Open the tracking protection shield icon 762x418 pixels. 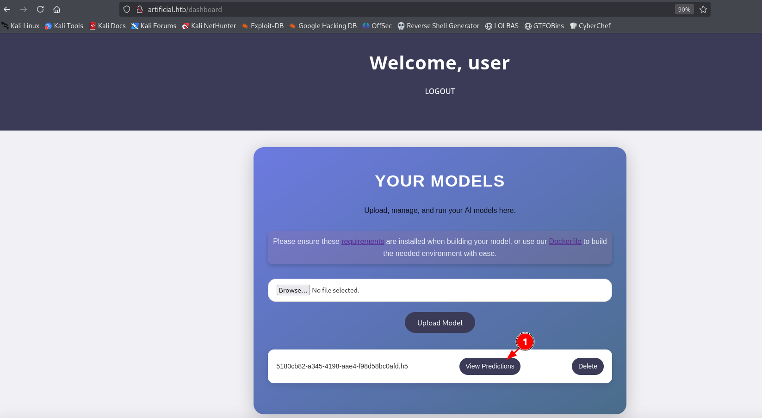coord(127,9)
